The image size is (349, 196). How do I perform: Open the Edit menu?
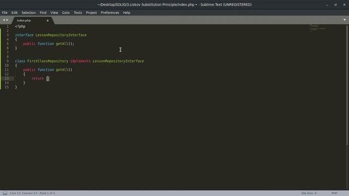point(15,13)
